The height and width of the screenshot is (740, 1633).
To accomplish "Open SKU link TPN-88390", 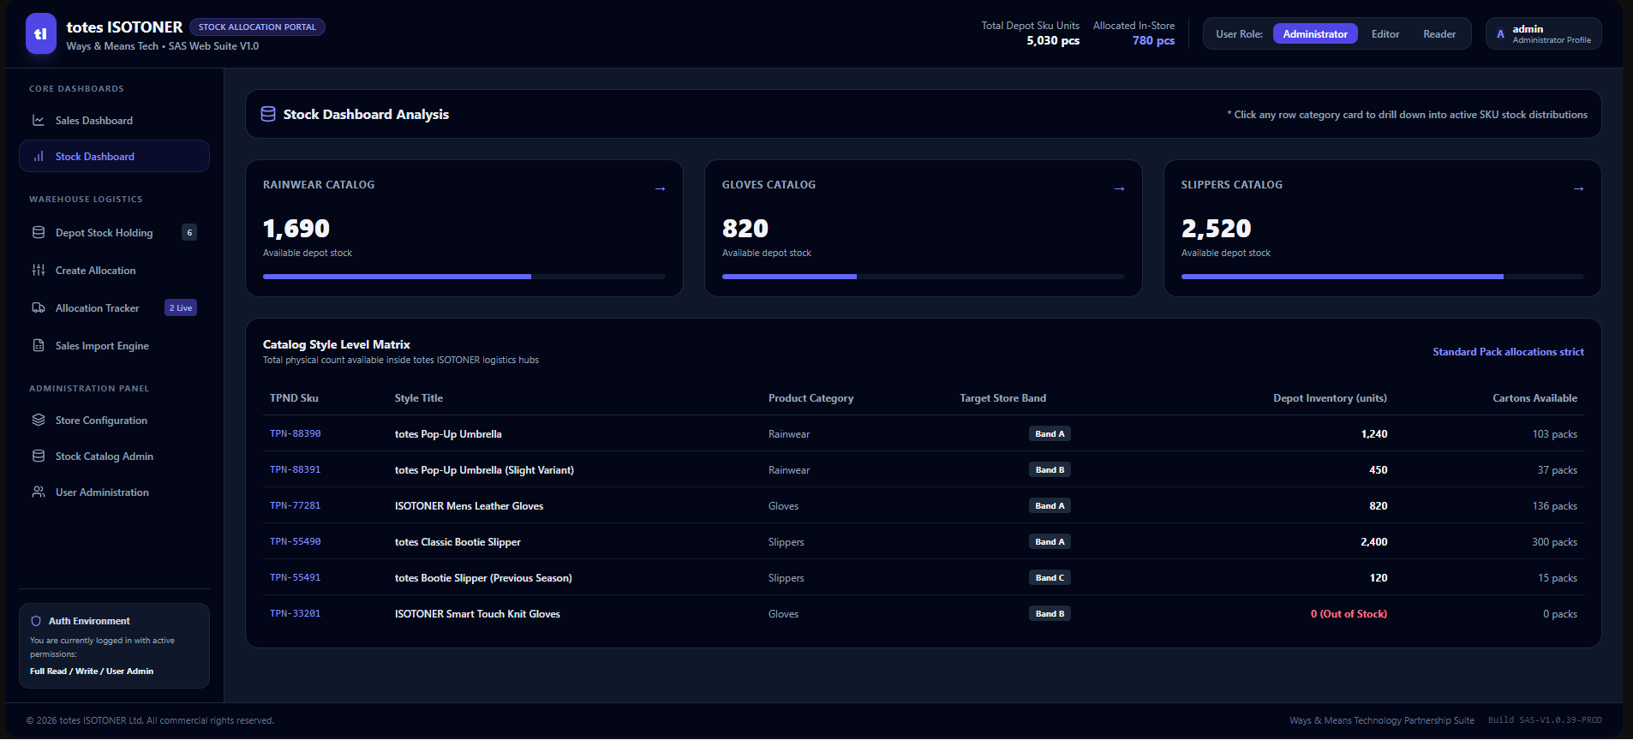I will pyautogui.click(x=296, y=434).
